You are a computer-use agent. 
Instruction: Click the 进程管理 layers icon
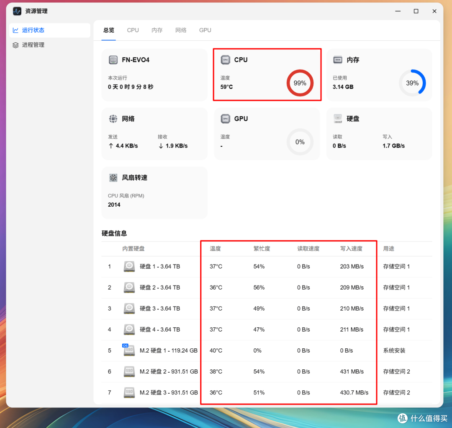pos(15,45)
